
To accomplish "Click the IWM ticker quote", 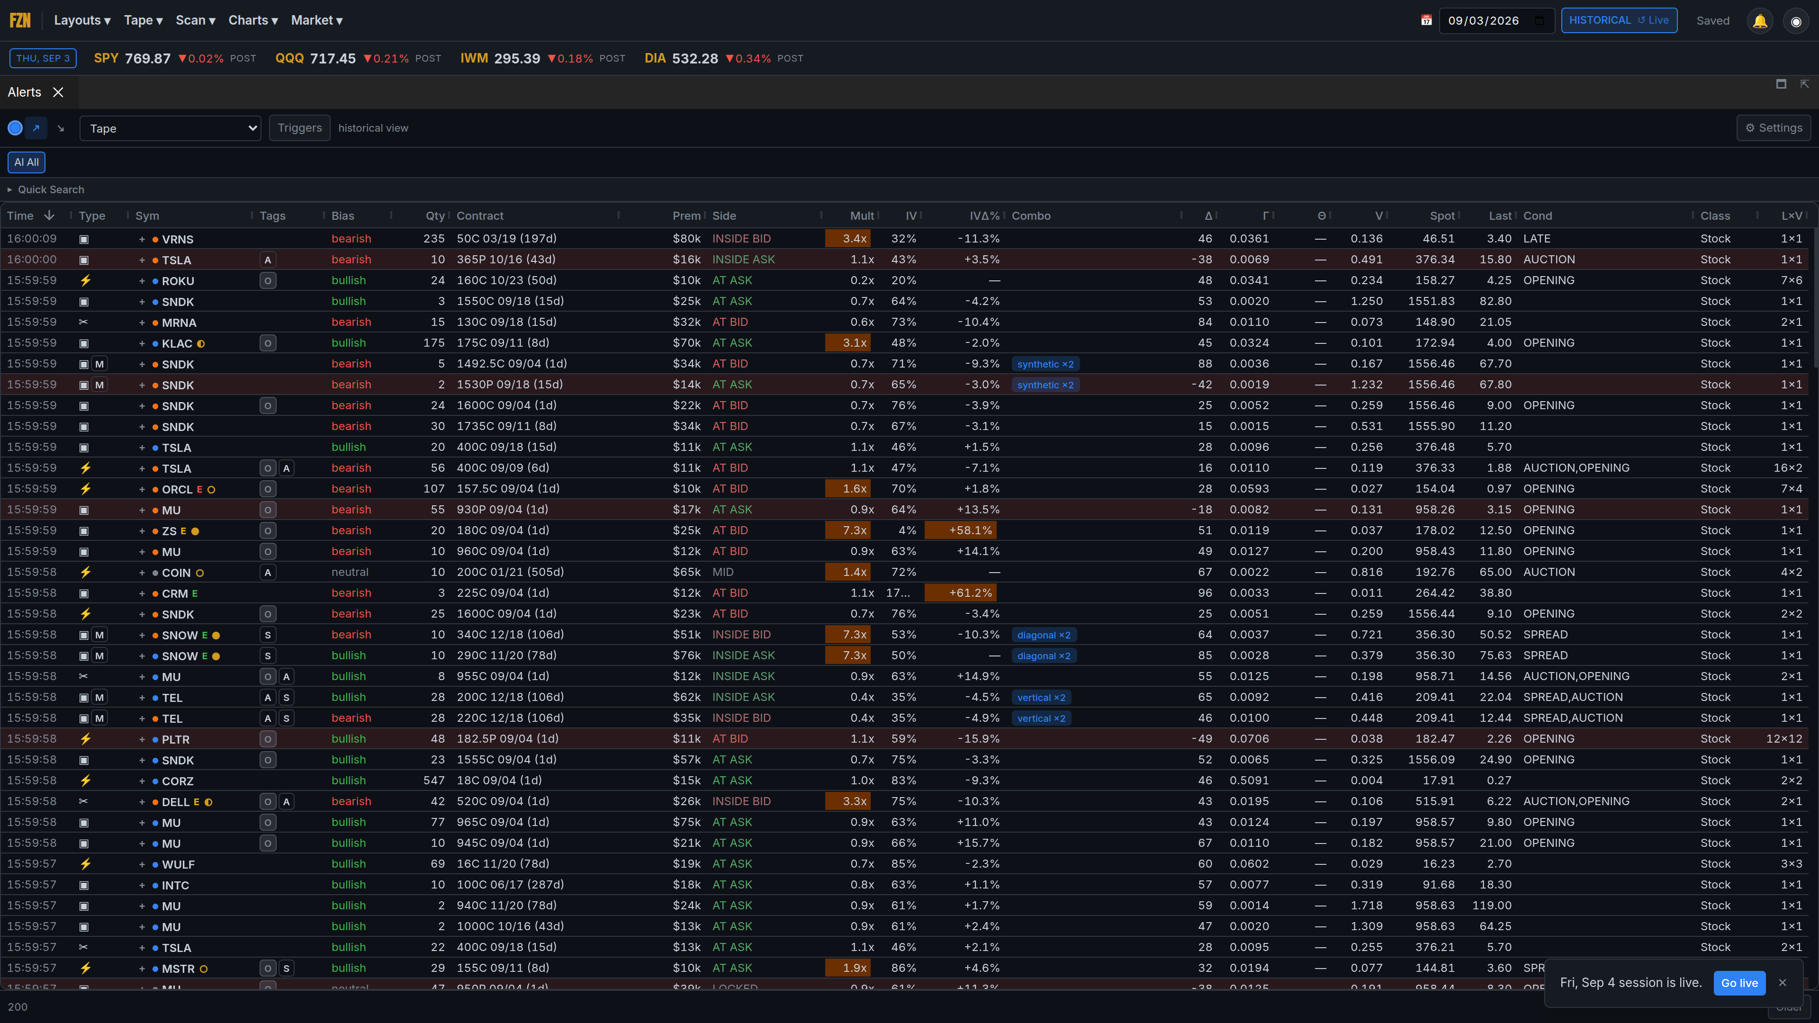I will 542,59.
